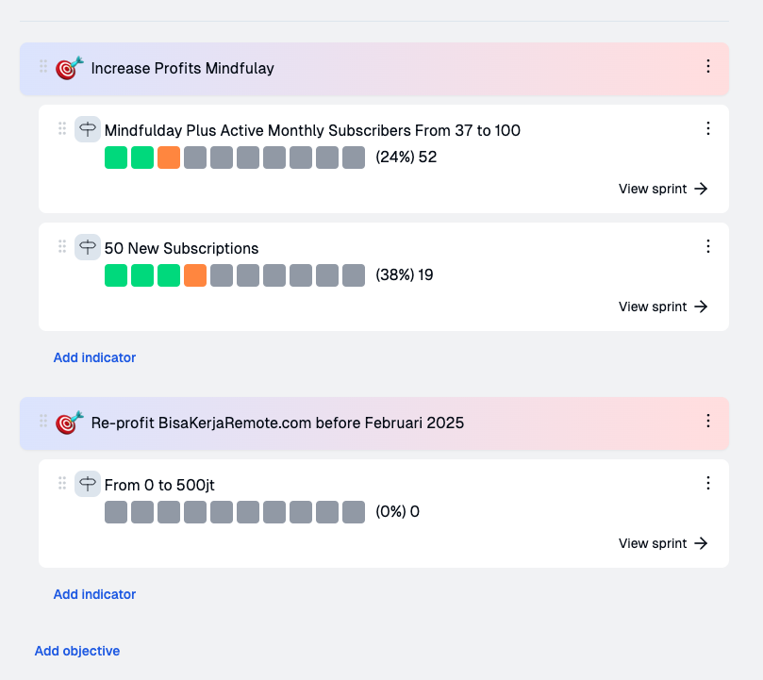
Task: Click signpost icon for From 0 to 500jt
Action: pyautogui.click(x=88, y=485)
